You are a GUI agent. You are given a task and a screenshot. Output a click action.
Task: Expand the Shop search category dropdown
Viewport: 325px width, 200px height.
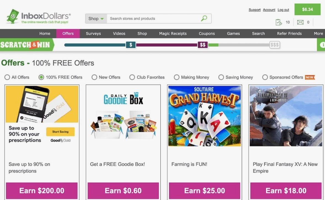[x=96, y=19]
